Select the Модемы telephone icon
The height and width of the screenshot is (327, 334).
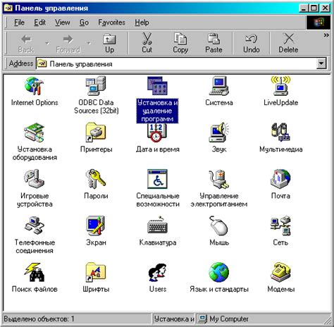click(x=280, y=272)
